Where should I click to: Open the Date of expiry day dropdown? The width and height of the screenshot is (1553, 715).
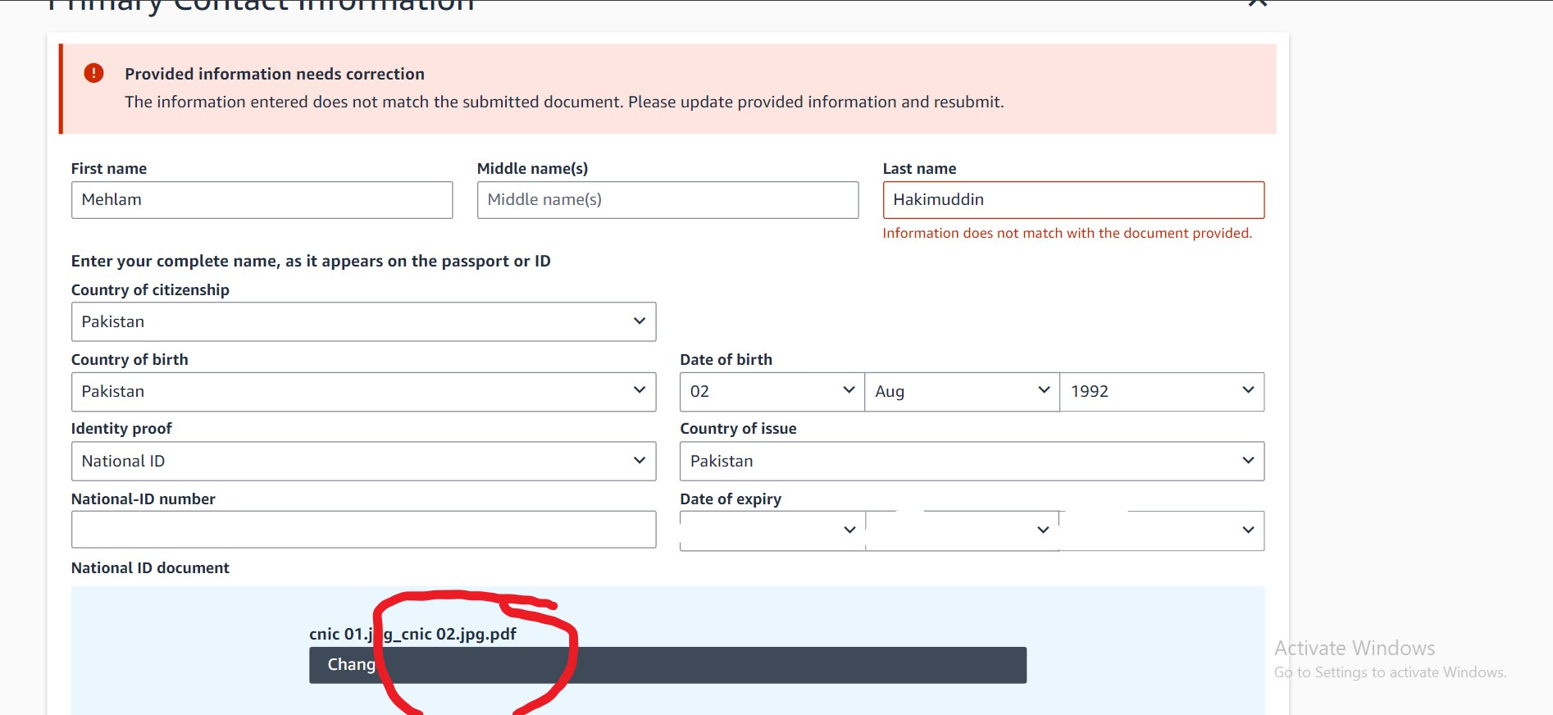tap(772, 531)
